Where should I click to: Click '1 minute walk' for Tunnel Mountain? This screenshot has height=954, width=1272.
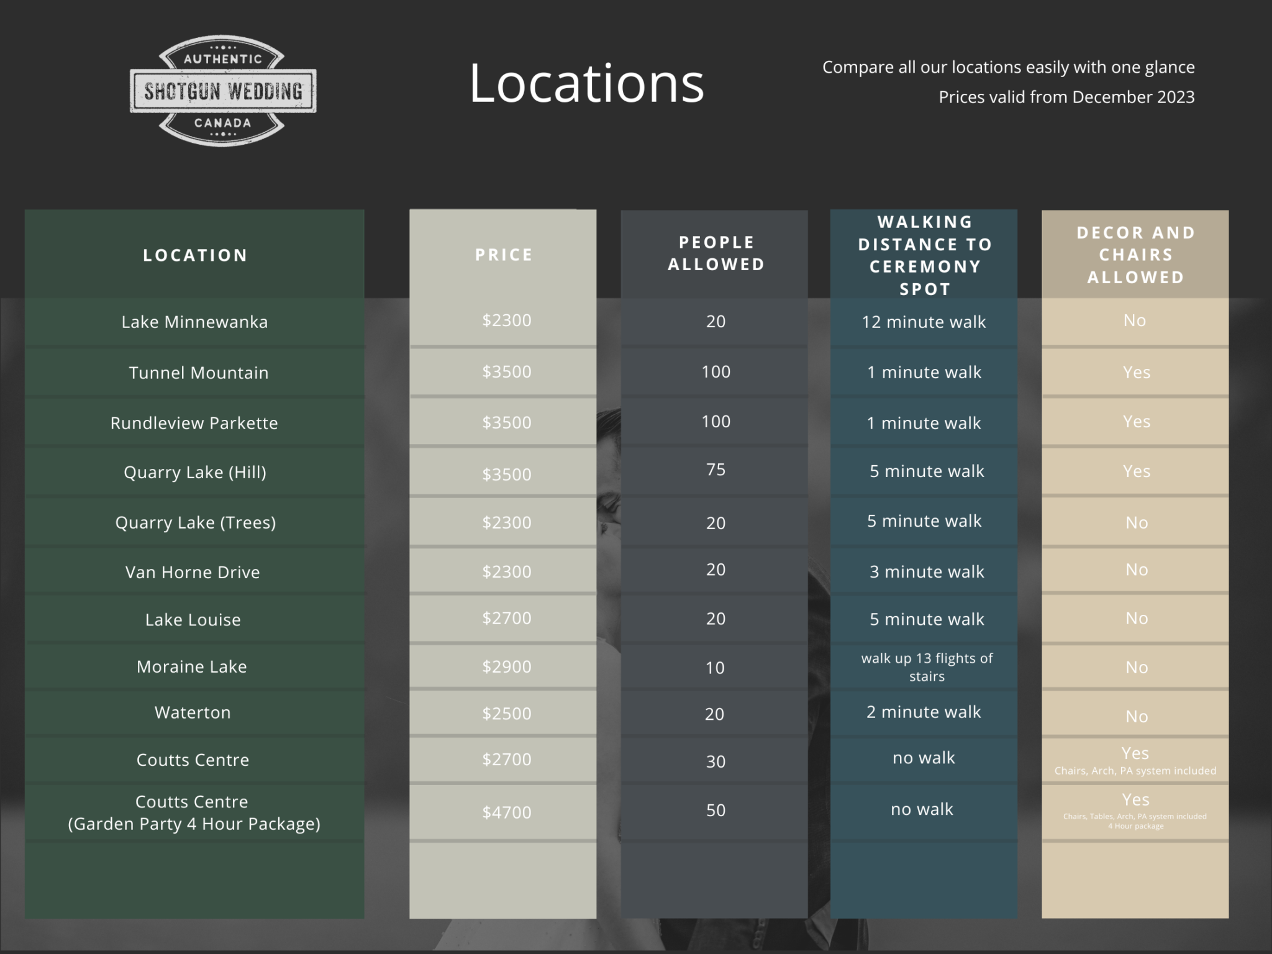(924, 373)
